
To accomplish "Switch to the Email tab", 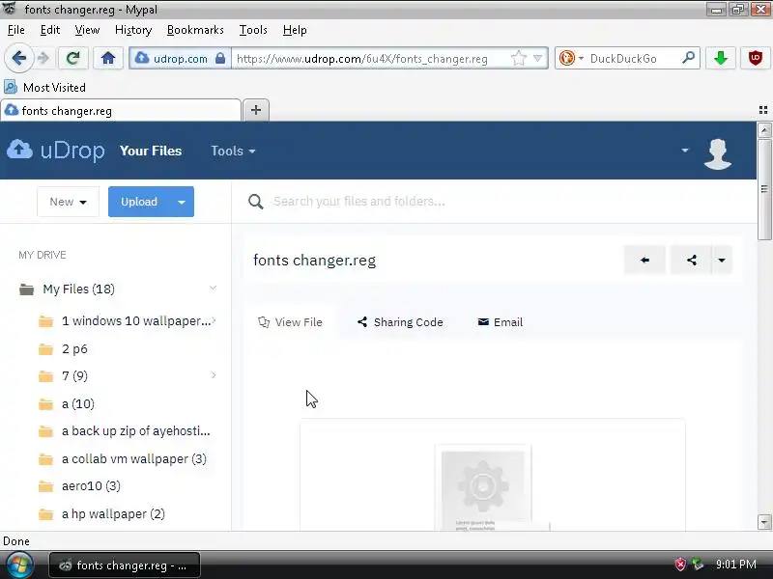I will 501,322.
